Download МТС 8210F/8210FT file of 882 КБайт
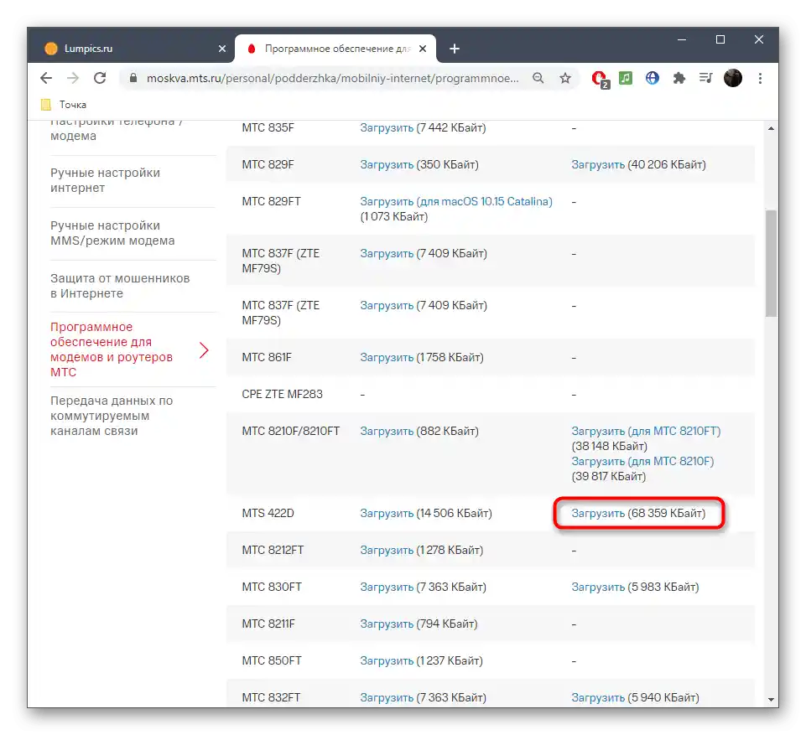The width and height of the screenshot is (806, 735). pos(387,432)
